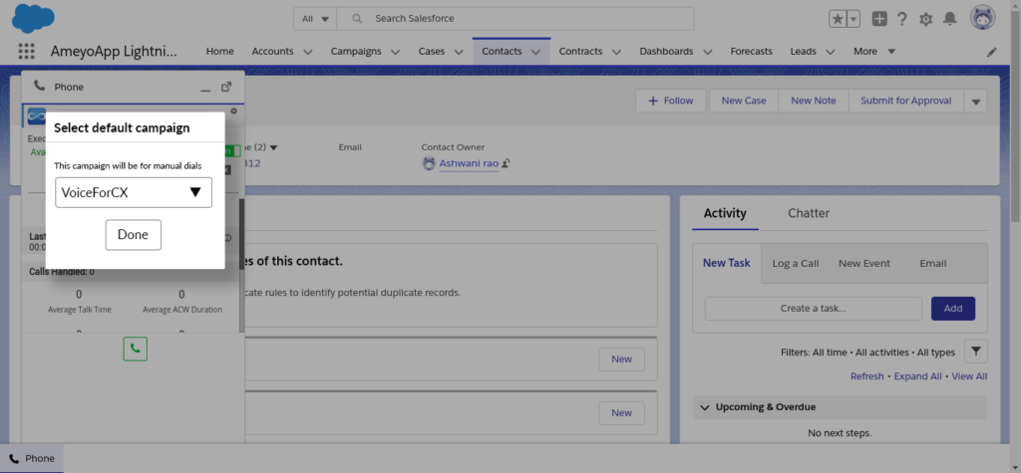Open the user profile avatar
The image size is (1021, 473).
pyautogui.click(x=982, y=18)
